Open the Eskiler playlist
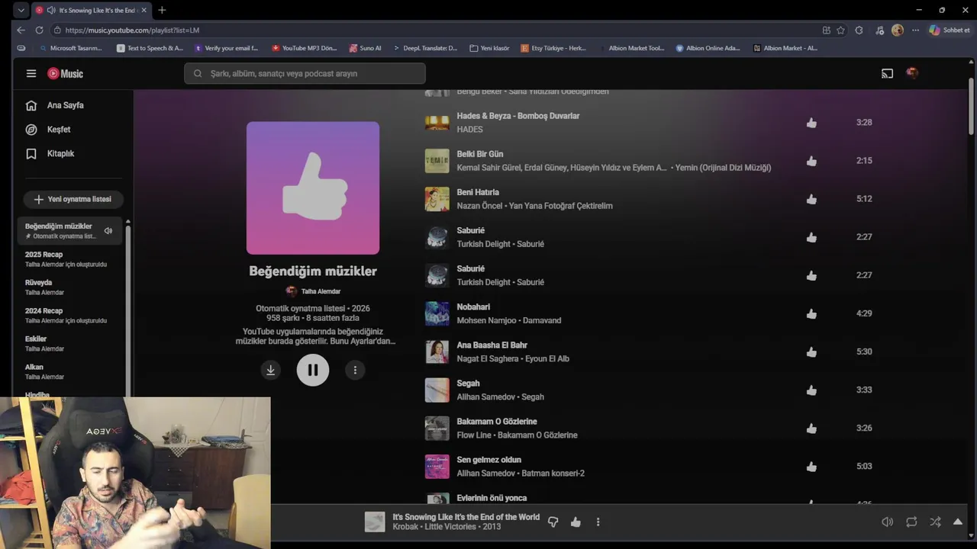977x549 pixels. [x=69, y=343]
